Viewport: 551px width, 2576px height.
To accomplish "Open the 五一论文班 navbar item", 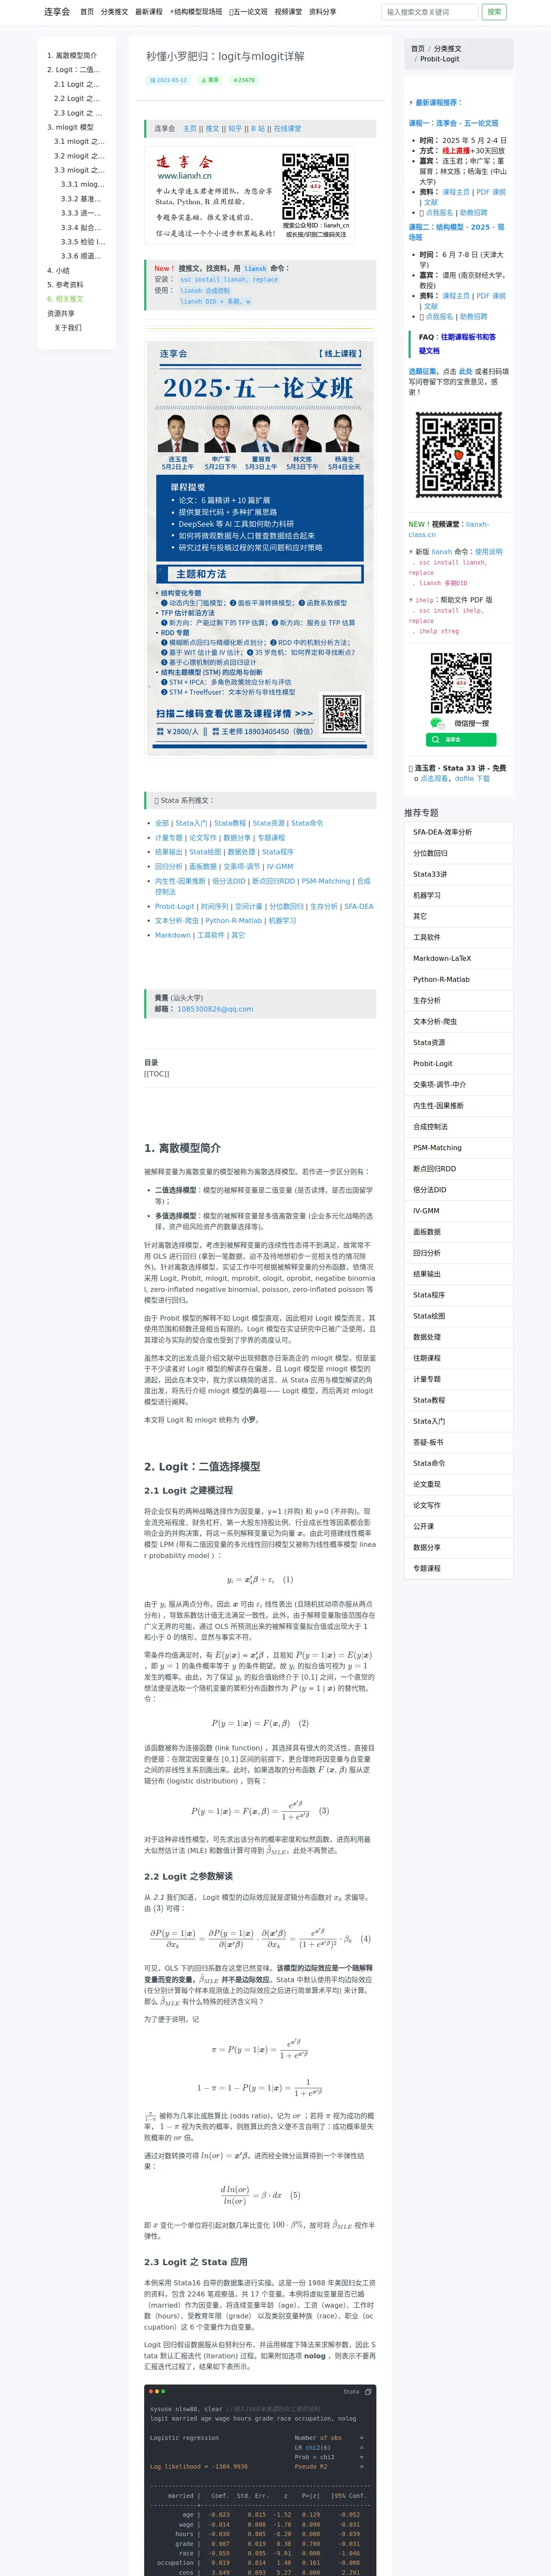I will (249, 12).
